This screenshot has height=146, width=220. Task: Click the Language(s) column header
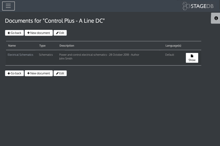point(173,45)
